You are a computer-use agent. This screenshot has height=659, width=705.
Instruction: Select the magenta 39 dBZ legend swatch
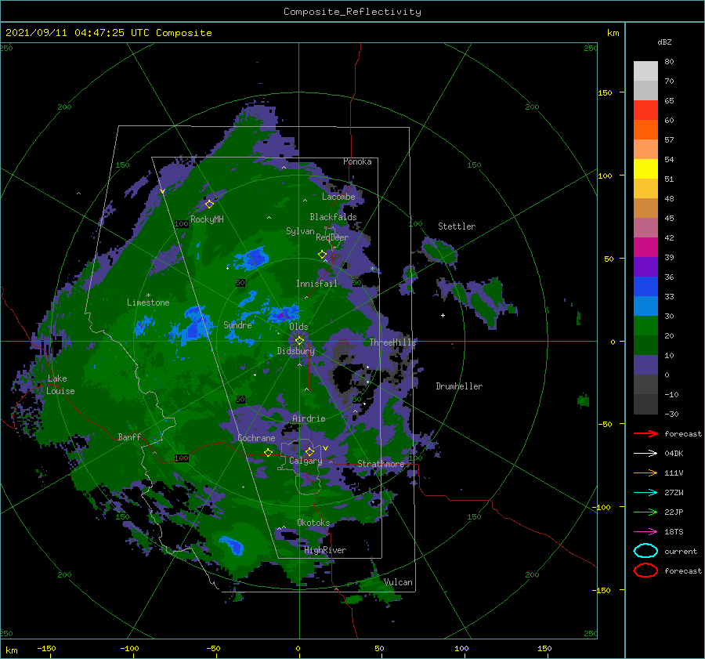[645, 248]
